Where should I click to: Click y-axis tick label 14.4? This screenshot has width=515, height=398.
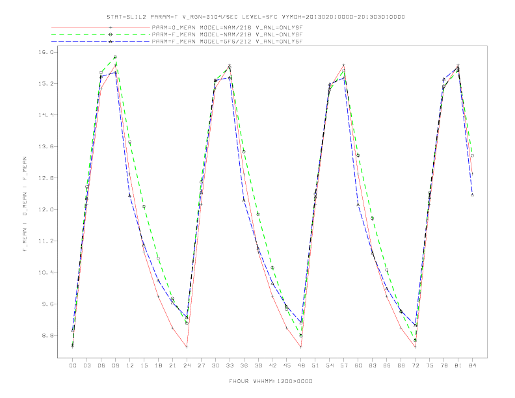[46, 115]
